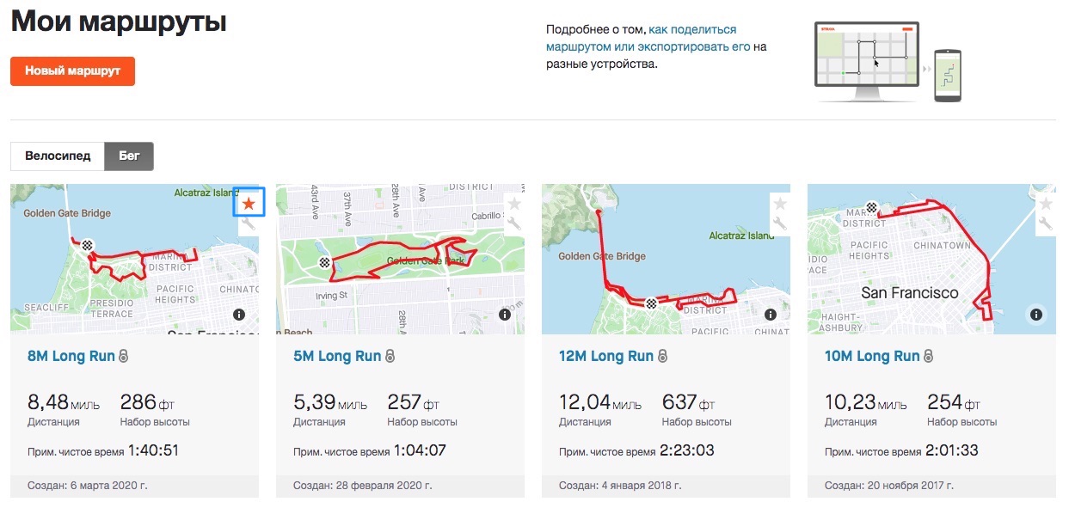Show map info on 12M Long Run
This screenshot has height=508, width=1069.
tap(771, 315)
